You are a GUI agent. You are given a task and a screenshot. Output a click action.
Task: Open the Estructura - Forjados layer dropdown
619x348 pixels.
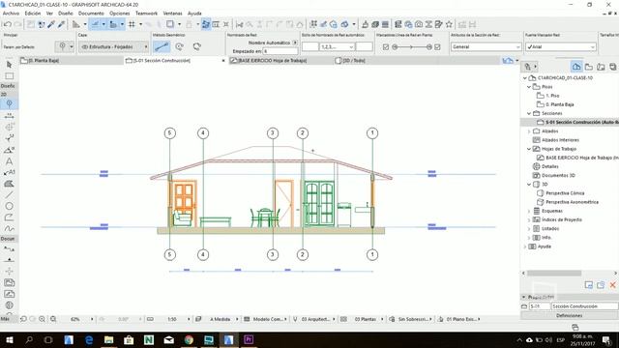pyautogui.click(x=114, y=47)
